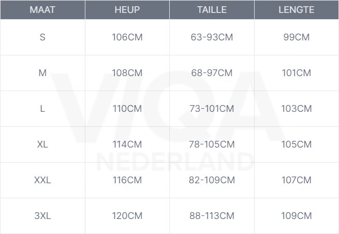
Task: Click the 73-101CM waist measurement
Action: (212, 109)
